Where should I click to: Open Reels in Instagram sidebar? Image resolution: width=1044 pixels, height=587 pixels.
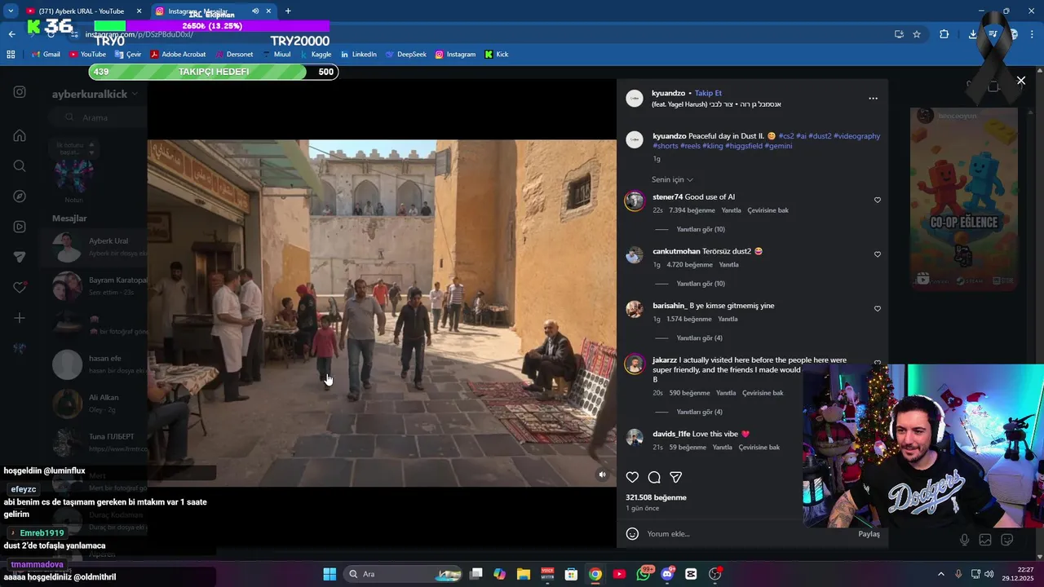tap(20, 227)
